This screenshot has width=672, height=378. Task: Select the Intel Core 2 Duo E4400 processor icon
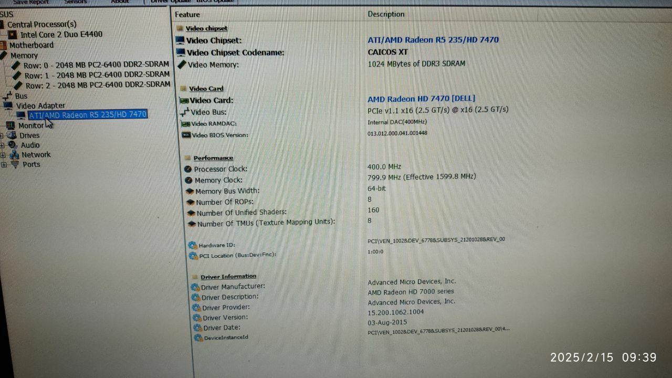tap(13, 35)
